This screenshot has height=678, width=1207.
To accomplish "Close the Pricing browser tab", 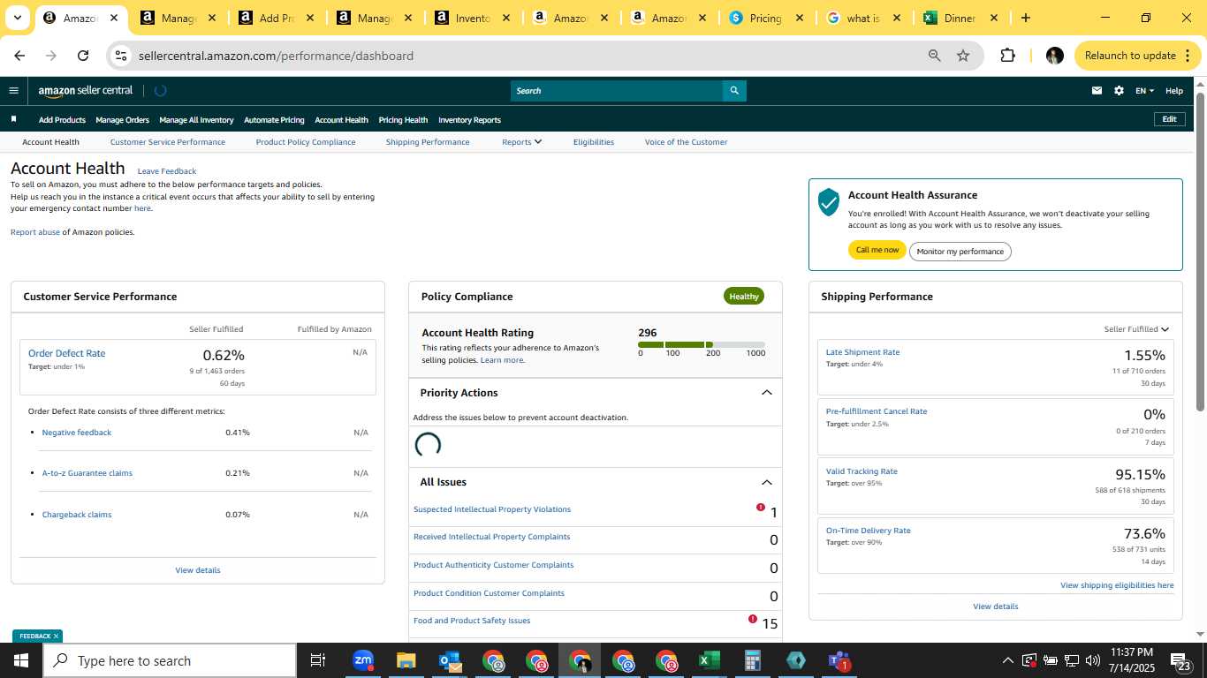I will click(x=799, y=18).
